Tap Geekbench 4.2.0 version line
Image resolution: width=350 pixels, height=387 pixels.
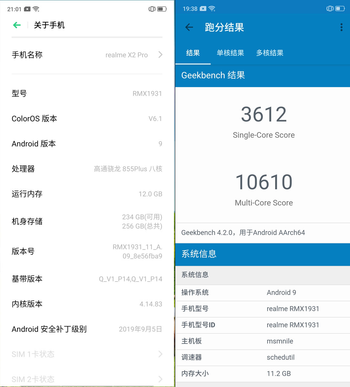pos(243,233)
